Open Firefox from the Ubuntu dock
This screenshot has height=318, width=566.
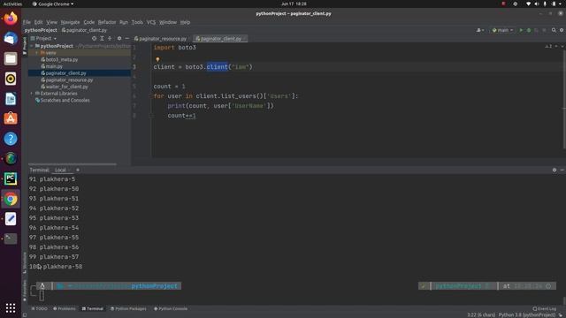(11, 18)
